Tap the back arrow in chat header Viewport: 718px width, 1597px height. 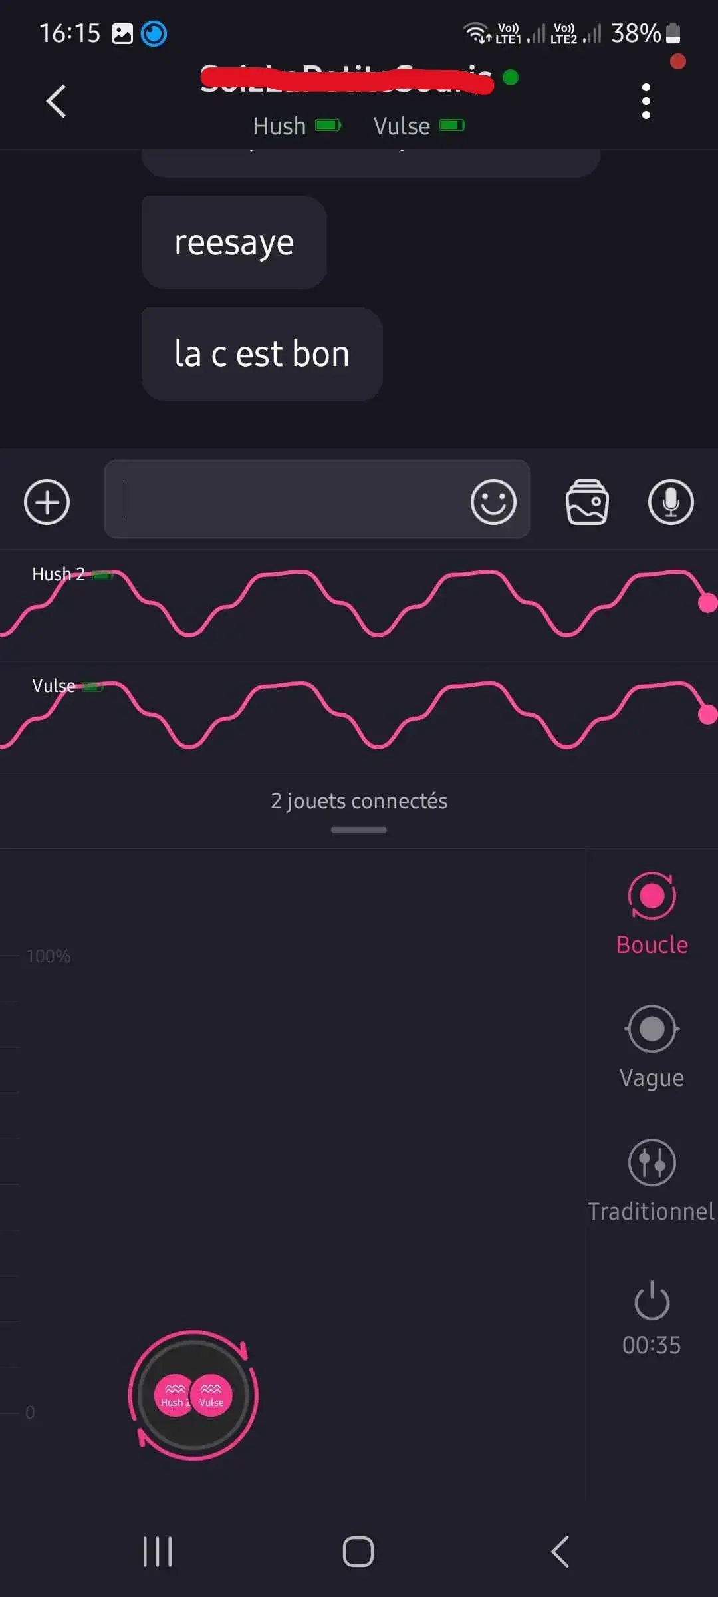(57, 101)
